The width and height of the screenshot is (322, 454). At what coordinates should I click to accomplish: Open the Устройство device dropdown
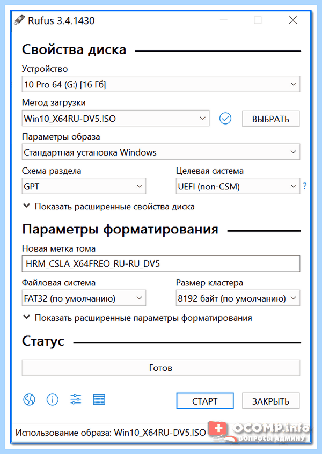coord(161,84)
